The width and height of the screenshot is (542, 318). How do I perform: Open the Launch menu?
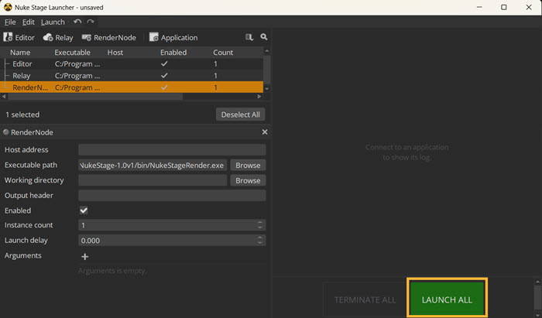click(x=53, y=22)
